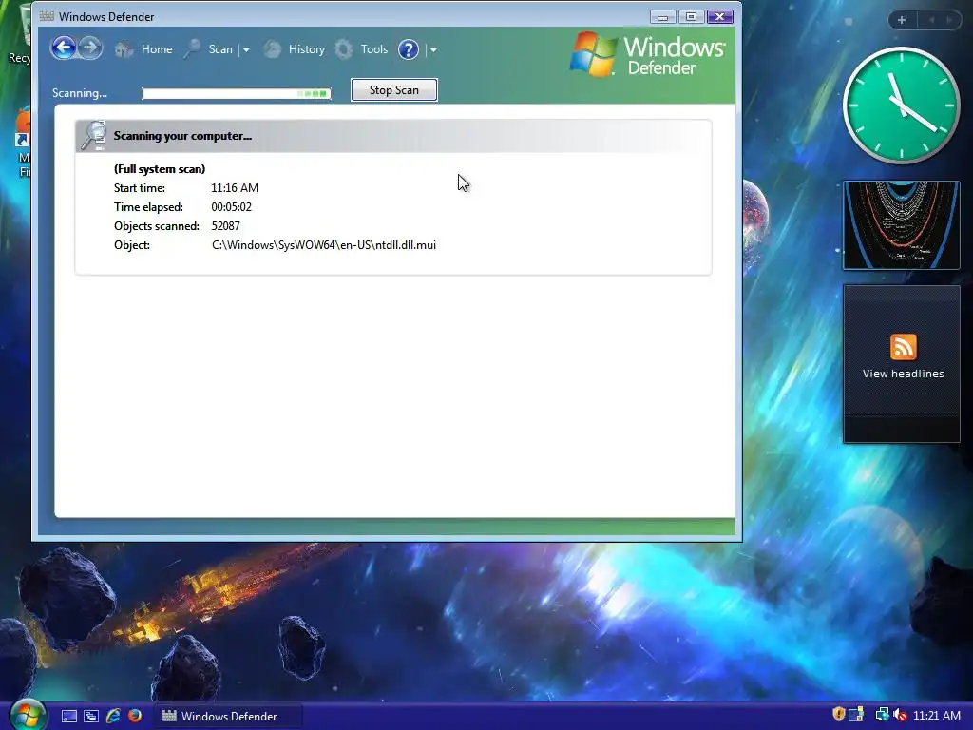Open the Tools gear menu
Screen dimensions: 973x730
[361, 49]
